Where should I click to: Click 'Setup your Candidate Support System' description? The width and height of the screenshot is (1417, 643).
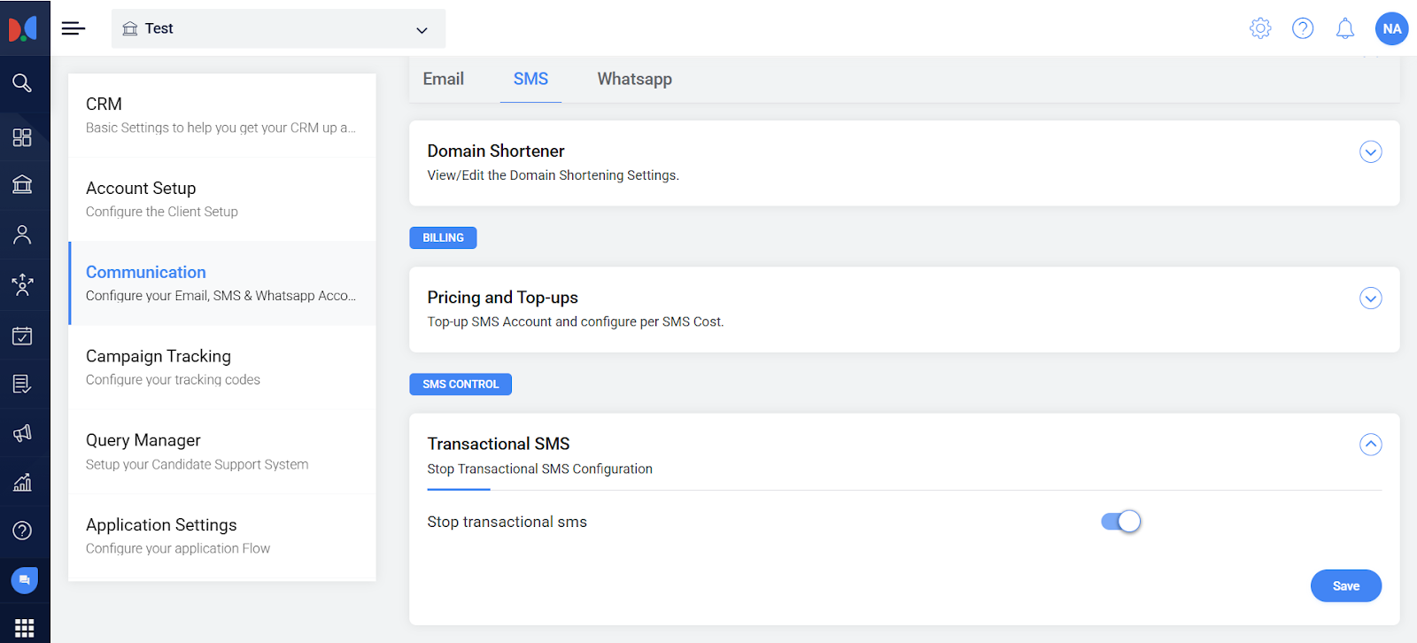coord(197,464)
